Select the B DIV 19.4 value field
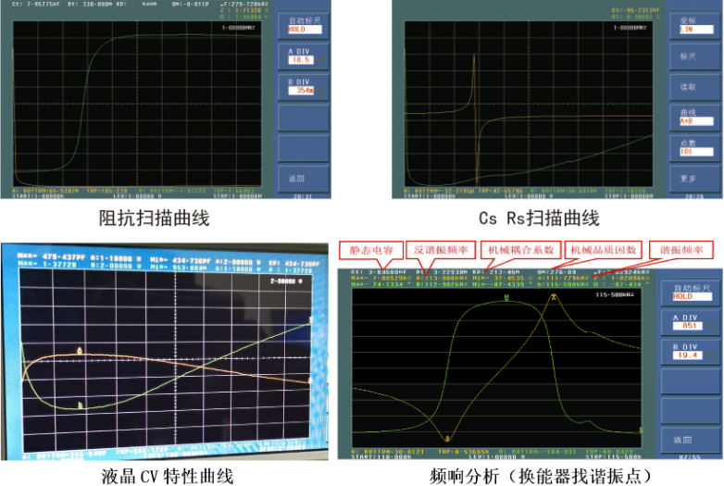This screenshot has width=724, height=486. [689, 355]
